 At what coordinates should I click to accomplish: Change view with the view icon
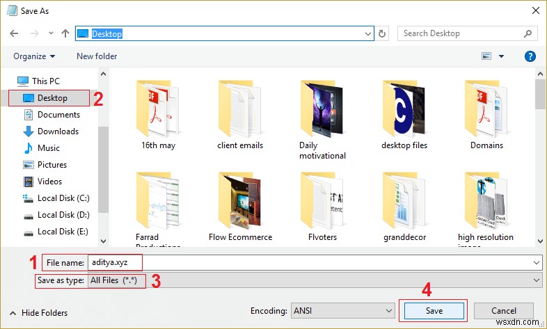click(x=486, y=56)
